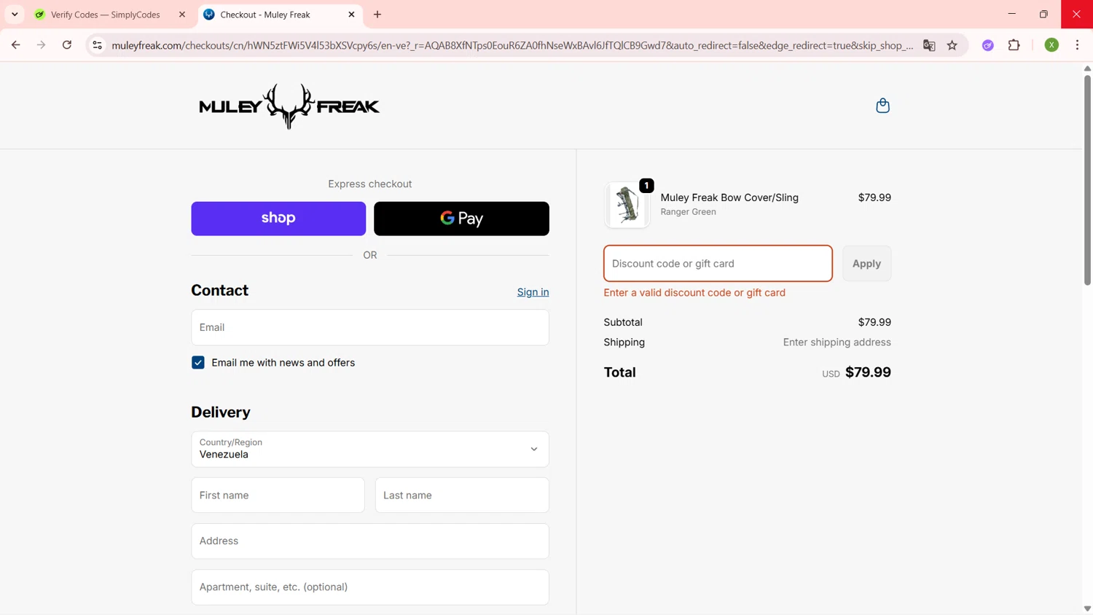
Task: Click the Total amount $79.99
Action: pyautogui.click(x=868, y=372)
